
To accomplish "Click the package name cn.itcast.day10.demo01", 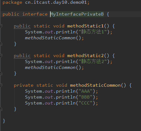I will coord(56,2).
